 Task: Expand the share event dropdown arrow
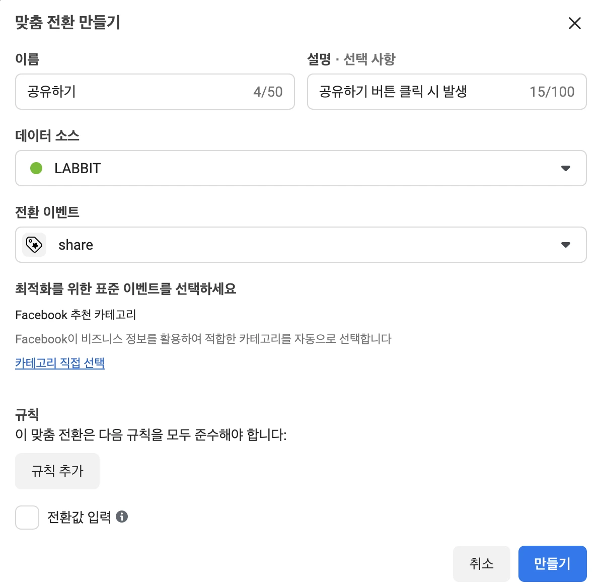566,245
